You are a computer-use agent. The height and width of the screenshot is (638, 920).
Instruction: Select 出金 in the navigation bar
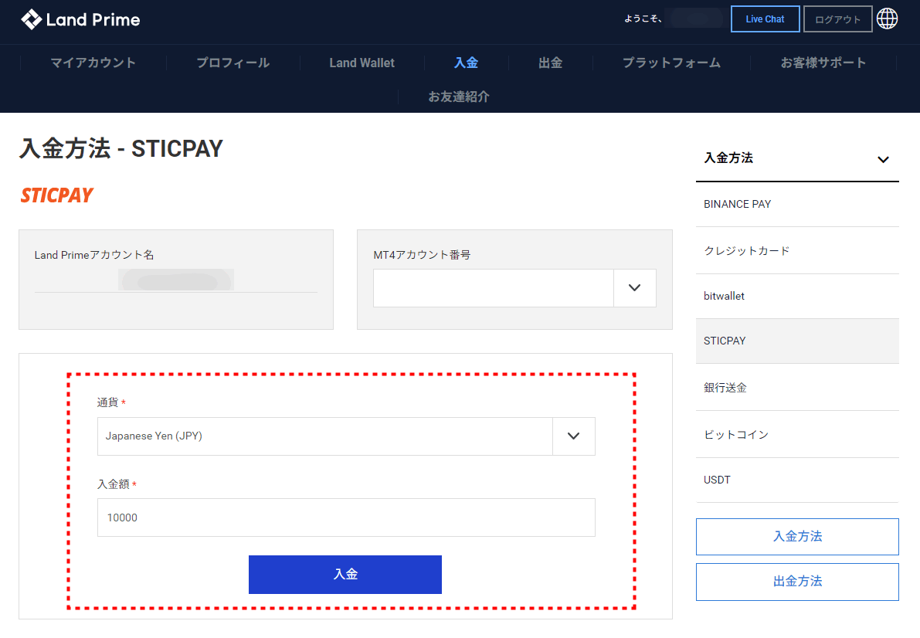(x=550, y=63)
